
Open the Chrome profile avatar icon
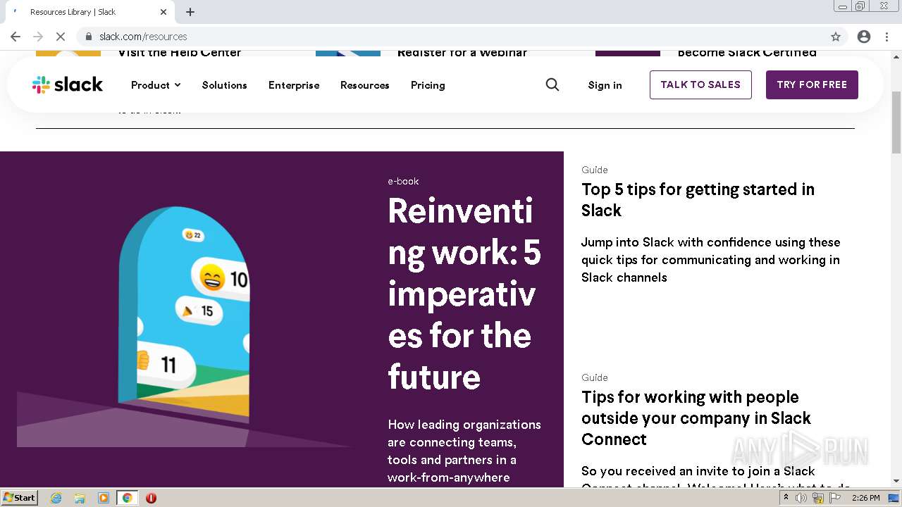tap(864, 37)
